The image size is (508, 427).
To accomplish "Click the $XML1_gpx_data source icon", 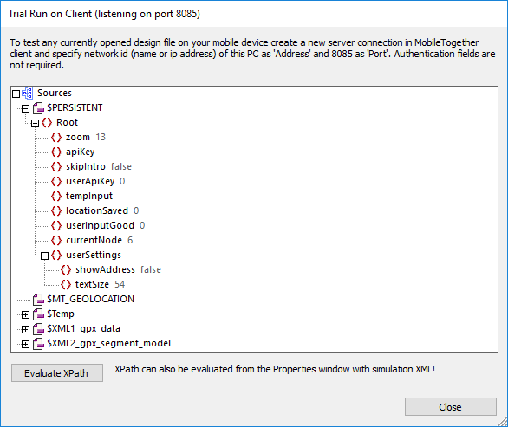I will pos(38,329).
